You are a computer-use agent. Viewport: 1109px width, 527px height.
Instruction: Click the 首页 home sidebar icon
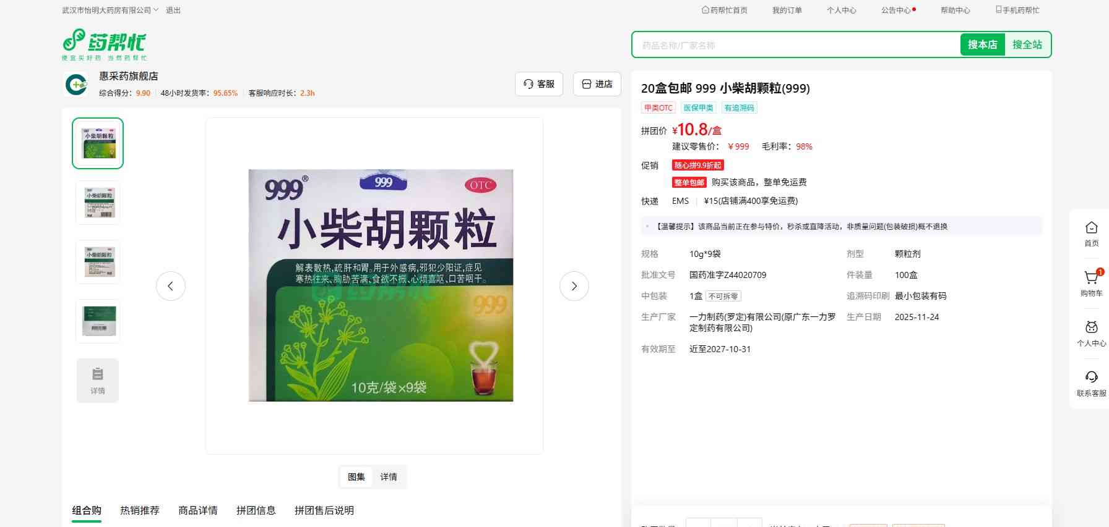pos(1091,234)
